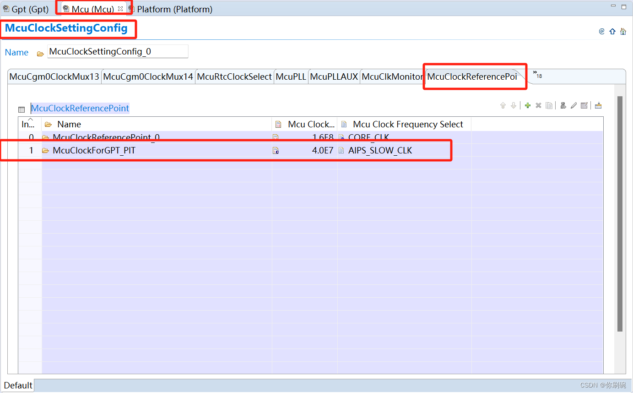Open the McuPLLAUX tab
The width and height of the screenshot is (633, 393).
click(334, 77)
